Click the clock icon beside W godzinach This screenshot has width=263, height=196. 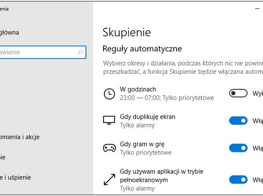108,94
